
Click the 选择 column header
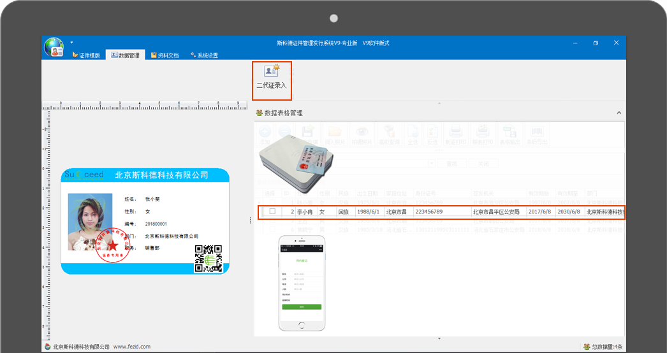270,194
